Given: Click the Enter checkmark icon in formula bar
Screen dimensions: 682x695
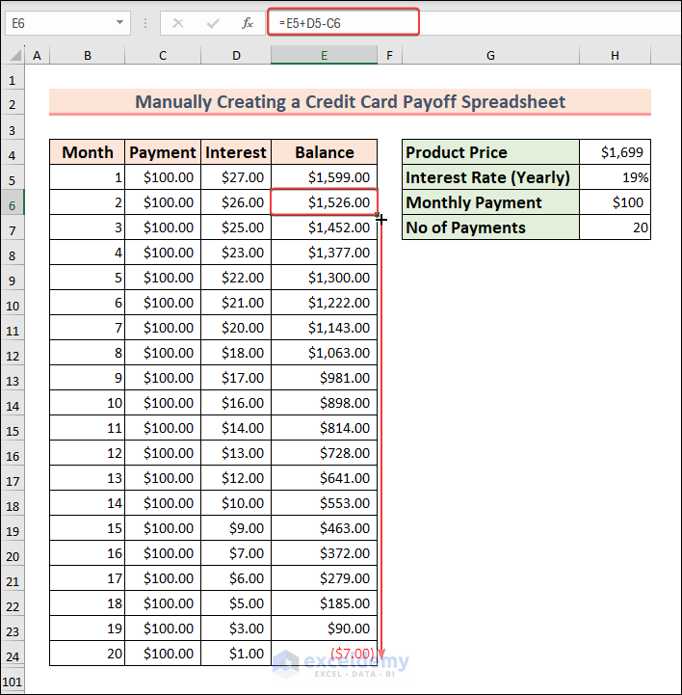Looking at the screenshot, I should pos(213,23).
